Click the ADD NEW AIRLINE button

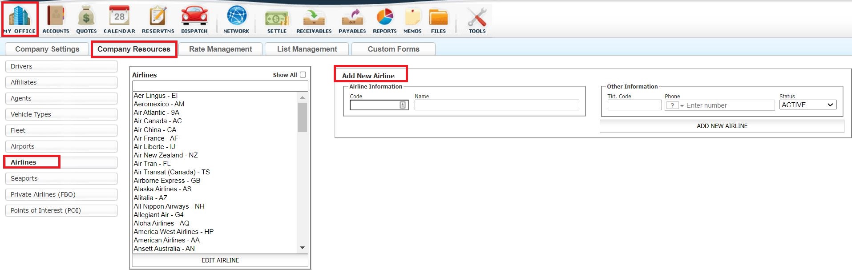point(722,126)
